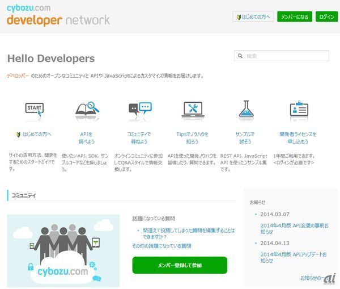Open the コミュニティで尋ねよう link
The image size is (340, 289).
(139, 138)
